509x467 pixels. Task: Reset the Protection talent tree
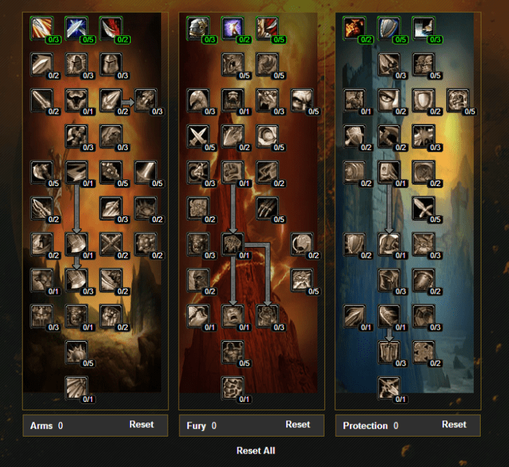coord(454,425)
